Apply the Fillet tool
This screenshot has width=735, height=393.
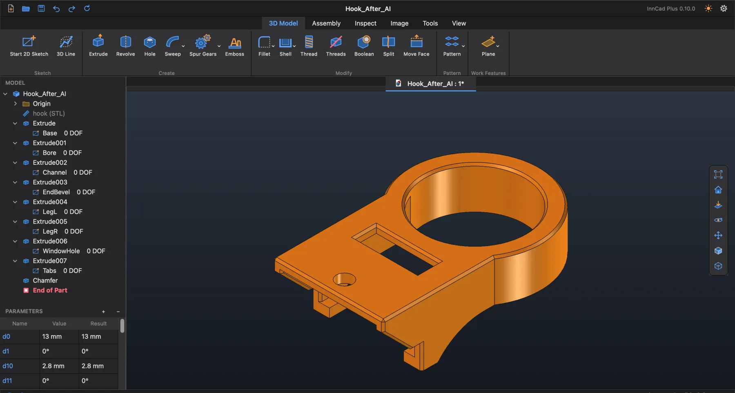pos(264,46)
